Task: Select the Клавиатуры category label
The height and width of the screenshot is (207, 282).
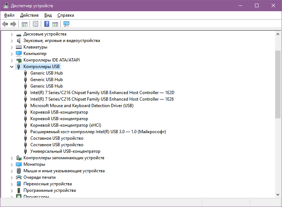Action: [35, 47]
